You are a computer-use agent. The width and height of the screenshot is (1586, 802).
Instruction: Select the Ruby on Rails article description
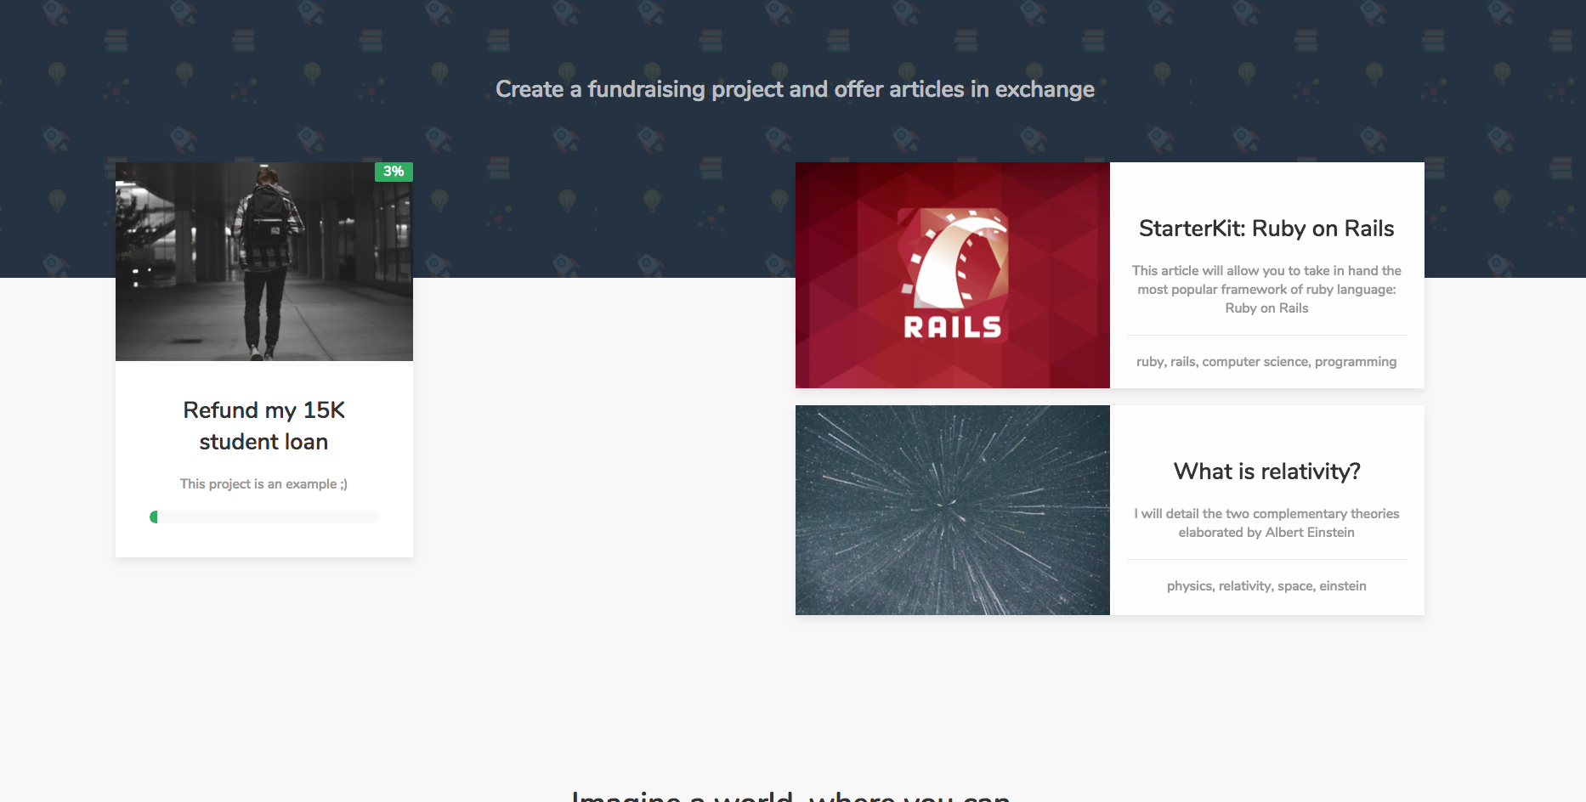click(x=1266, y=290)
